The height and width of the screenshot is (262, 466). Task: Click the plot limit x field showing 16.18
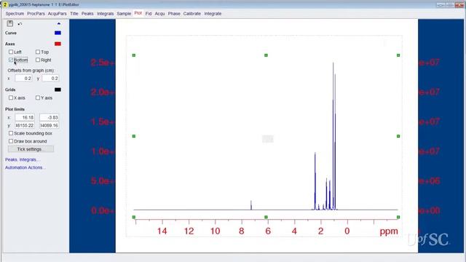(25, 118)
